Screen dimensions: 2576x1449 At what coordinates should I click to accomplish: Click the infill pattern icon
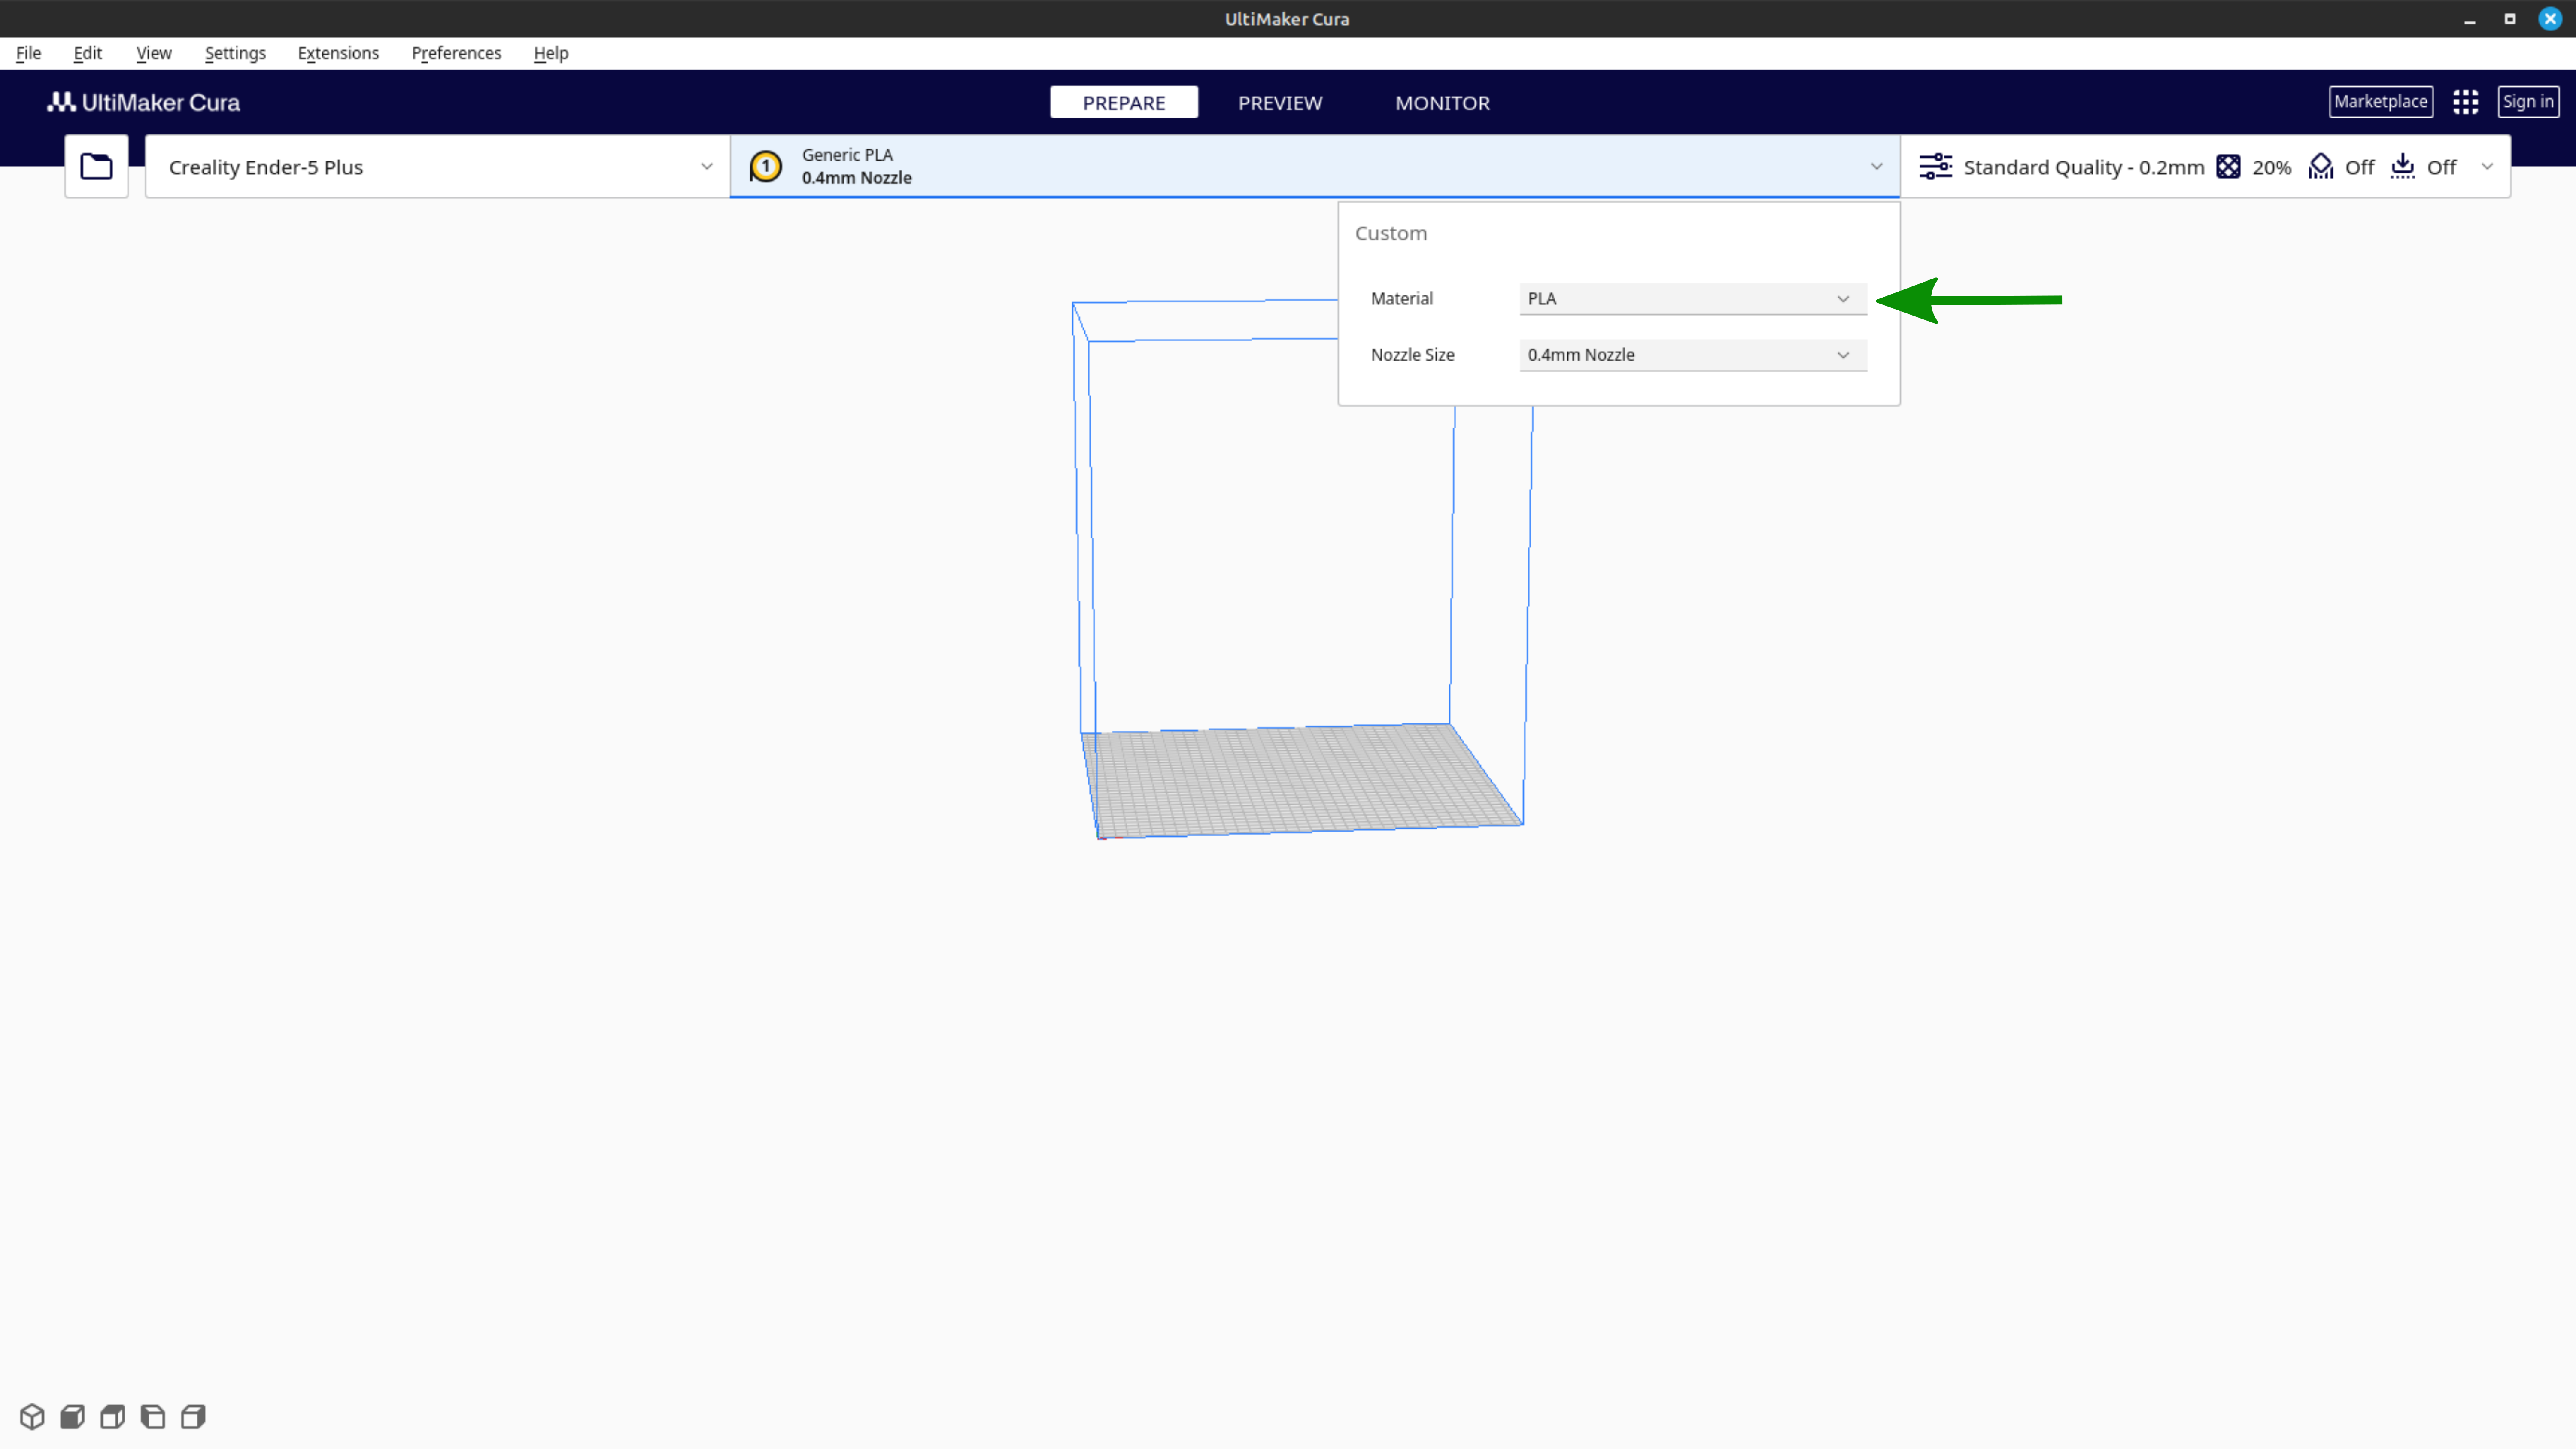[2228, 167]
